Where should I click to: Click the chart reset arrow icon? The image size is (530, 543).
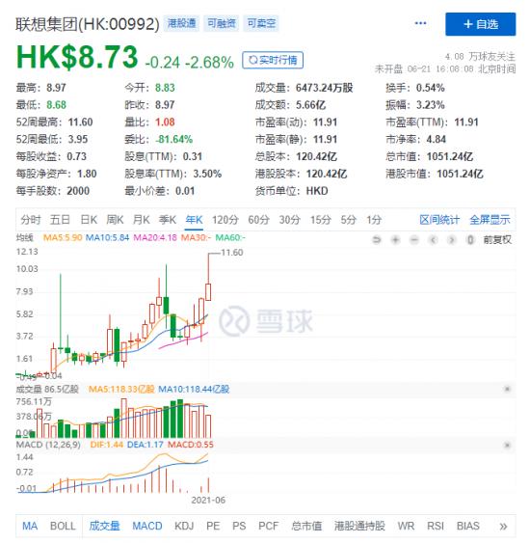pyautogui.click(x=377, y=239)
